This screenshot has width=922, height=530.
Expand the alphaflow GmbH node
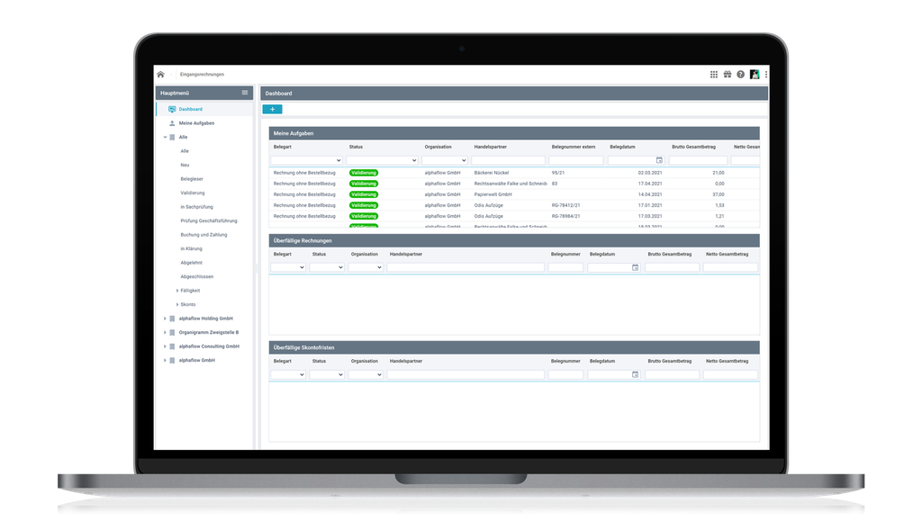click(166, 361)
